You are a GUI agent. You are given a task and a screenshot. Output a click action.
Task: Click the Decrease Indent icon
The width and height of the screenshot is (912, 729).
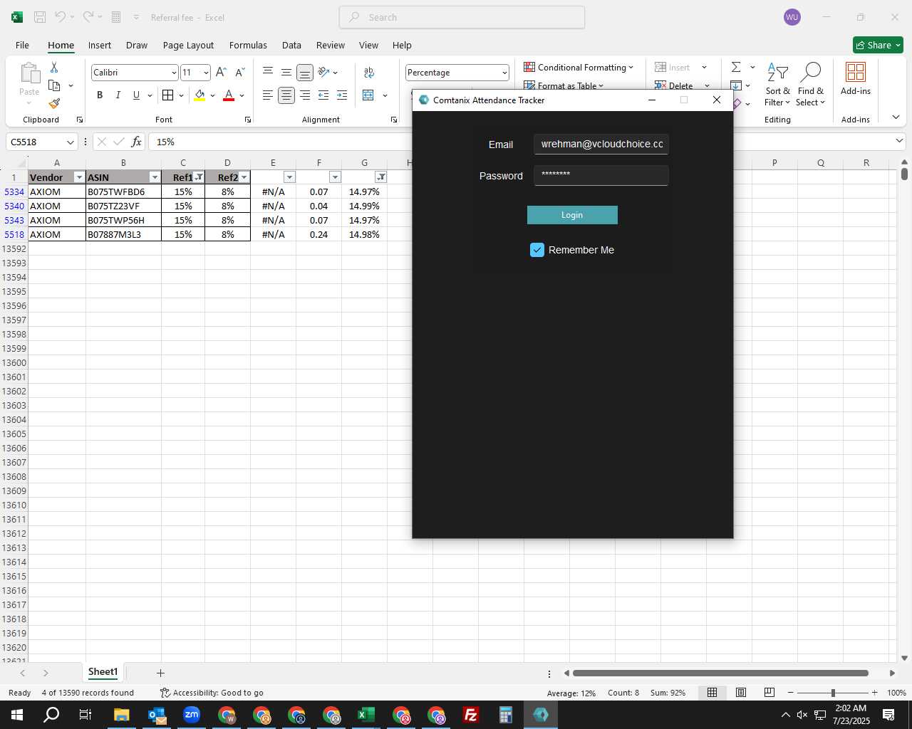(x=323, y=95)
